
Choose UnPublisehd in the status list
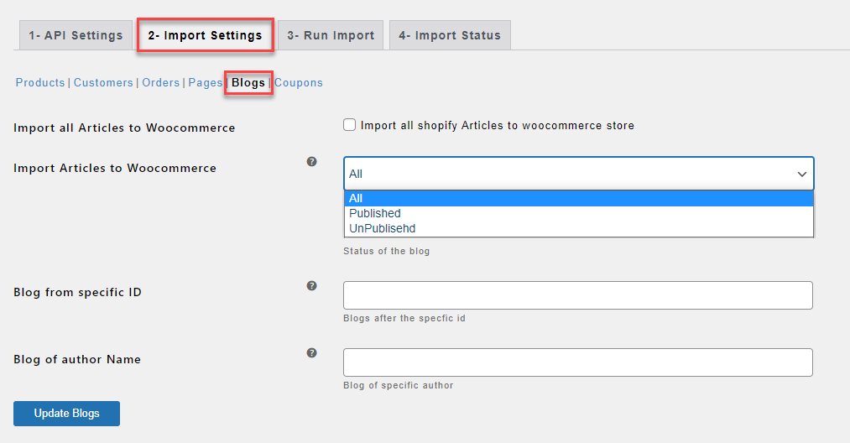[579, 229]
